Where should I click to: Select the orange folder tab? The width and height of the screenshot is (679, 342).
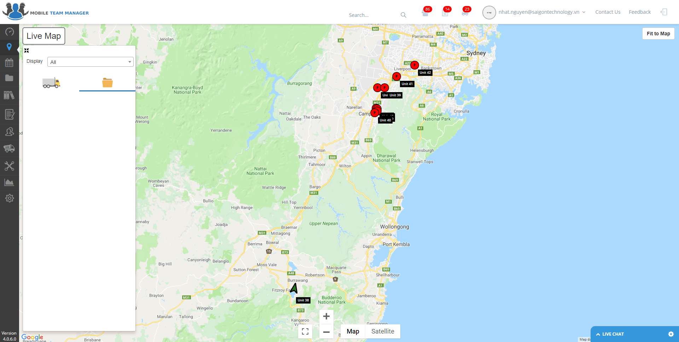[x=107, y=83]
